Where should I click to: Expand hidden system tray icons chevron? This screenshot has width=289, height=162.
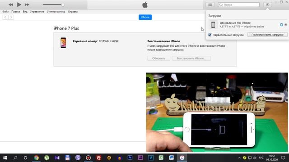239,158
